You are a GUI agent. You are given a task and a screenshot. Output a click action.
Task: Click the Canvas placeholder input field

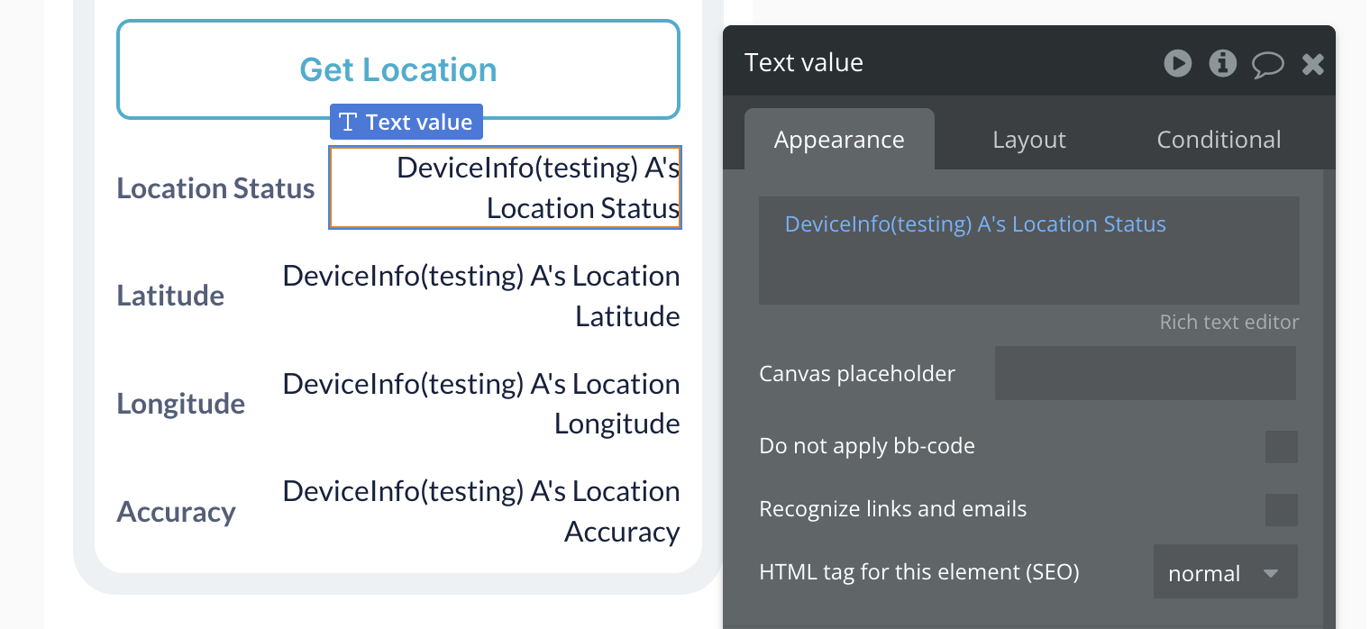(x=1145, y=373)
